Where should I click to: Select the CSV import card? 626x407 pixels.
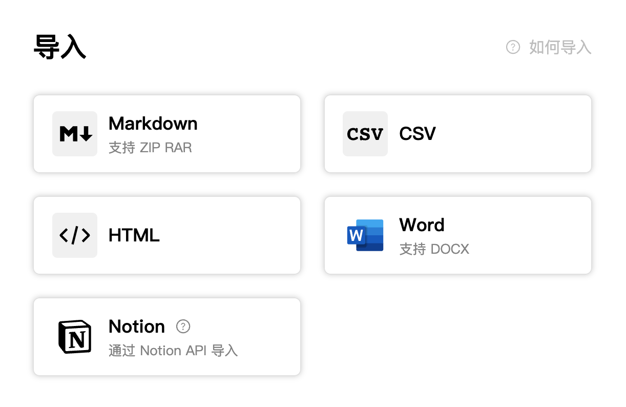458,134
